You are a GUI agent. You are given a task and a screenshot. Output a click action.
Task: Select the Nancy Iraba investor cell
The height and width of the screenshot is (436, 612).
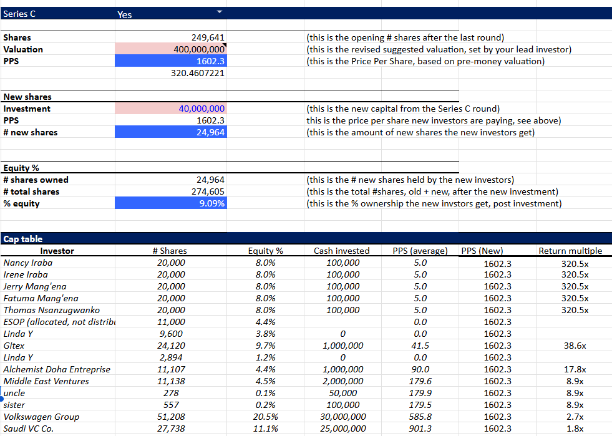28,263
